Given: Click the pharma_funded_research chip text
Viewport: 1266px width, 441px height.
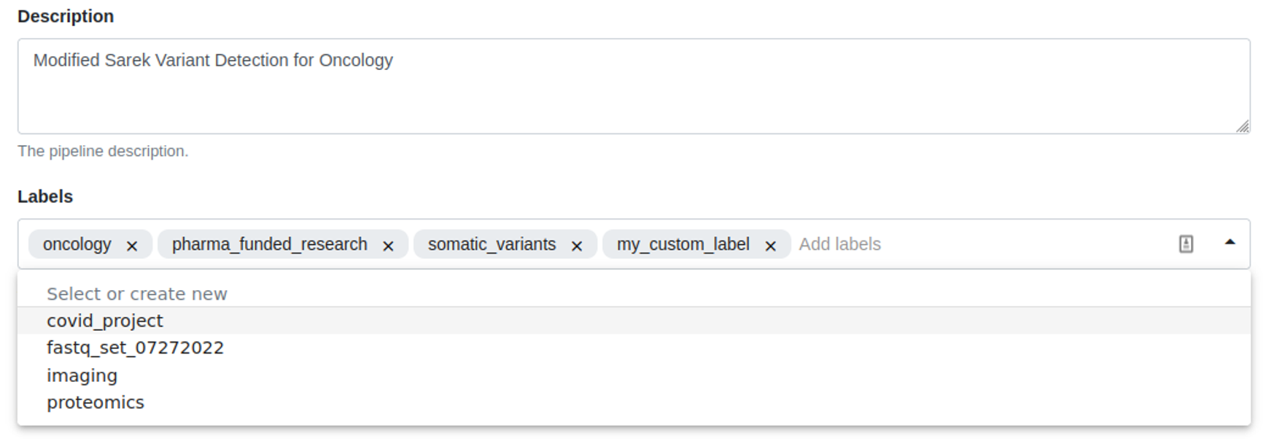Looking at the screenshot, I should (269, 244).
